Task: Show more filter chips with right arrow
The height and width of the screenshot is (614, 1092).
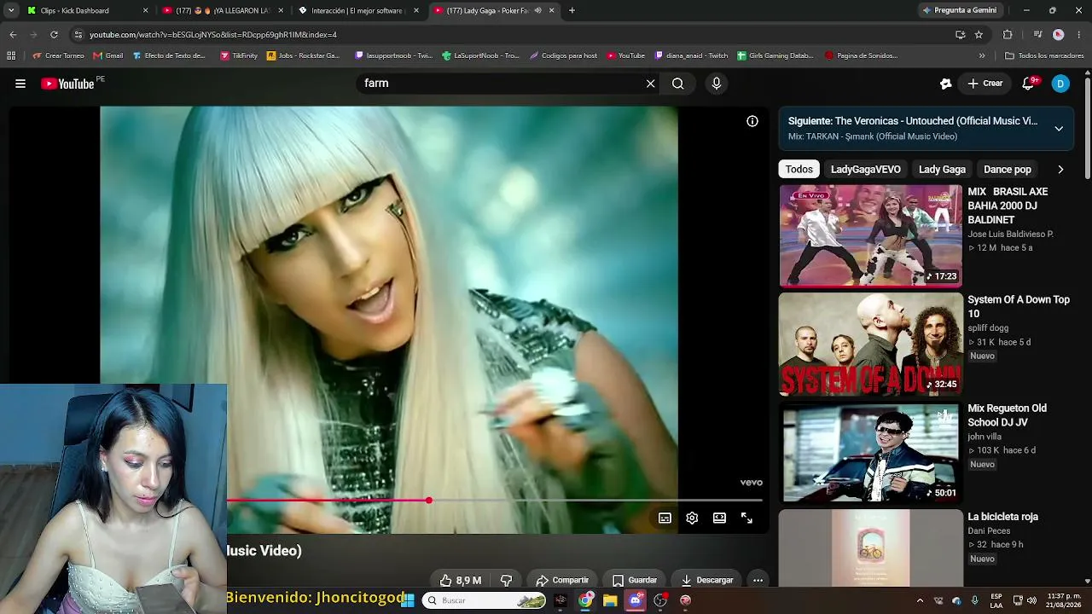Action: (1060, 169)
